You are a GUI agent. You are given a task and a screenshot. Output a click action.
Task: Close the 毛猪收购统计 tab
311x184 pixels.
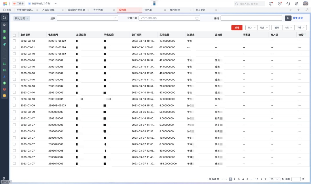37,10
